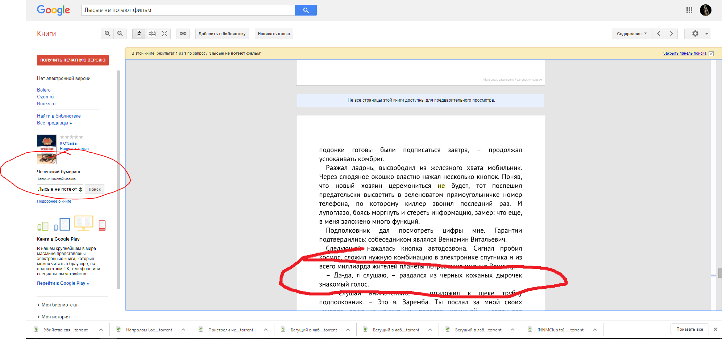Click the zoom out magnifier icon
This screenshot has width=722, height=339.
coord(120,34)
